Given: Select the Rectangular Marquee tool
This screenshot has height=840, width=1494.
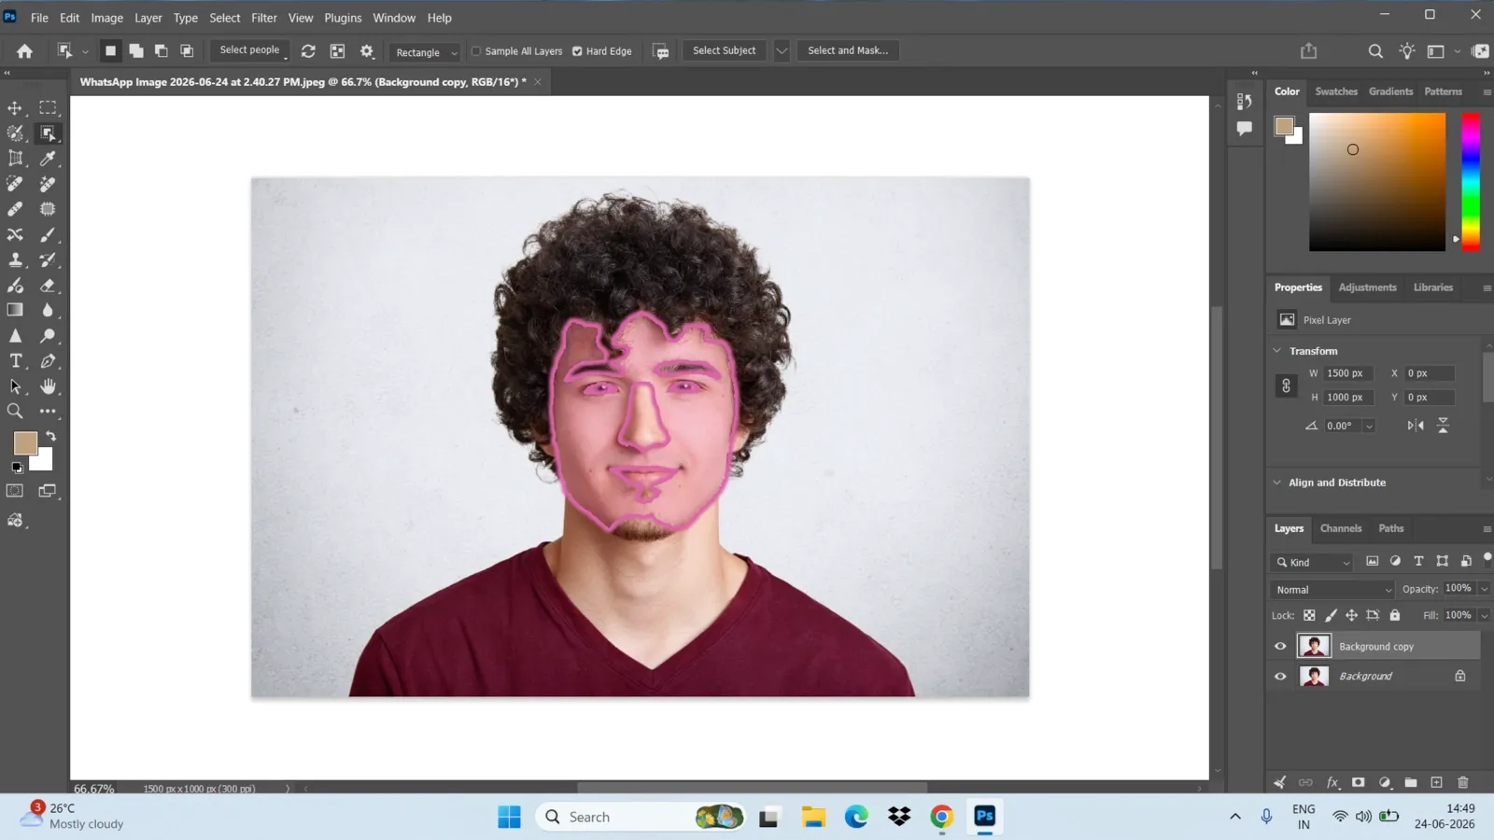Looking at the screenshot, I should tap(48, 108).
